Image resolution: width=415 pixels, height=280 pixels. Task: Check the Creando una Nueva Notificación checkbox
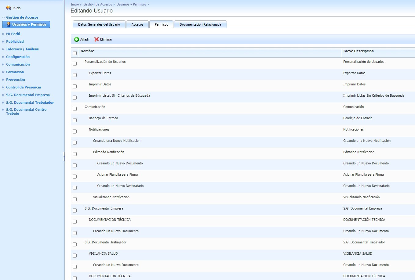[x=75, y=143]
